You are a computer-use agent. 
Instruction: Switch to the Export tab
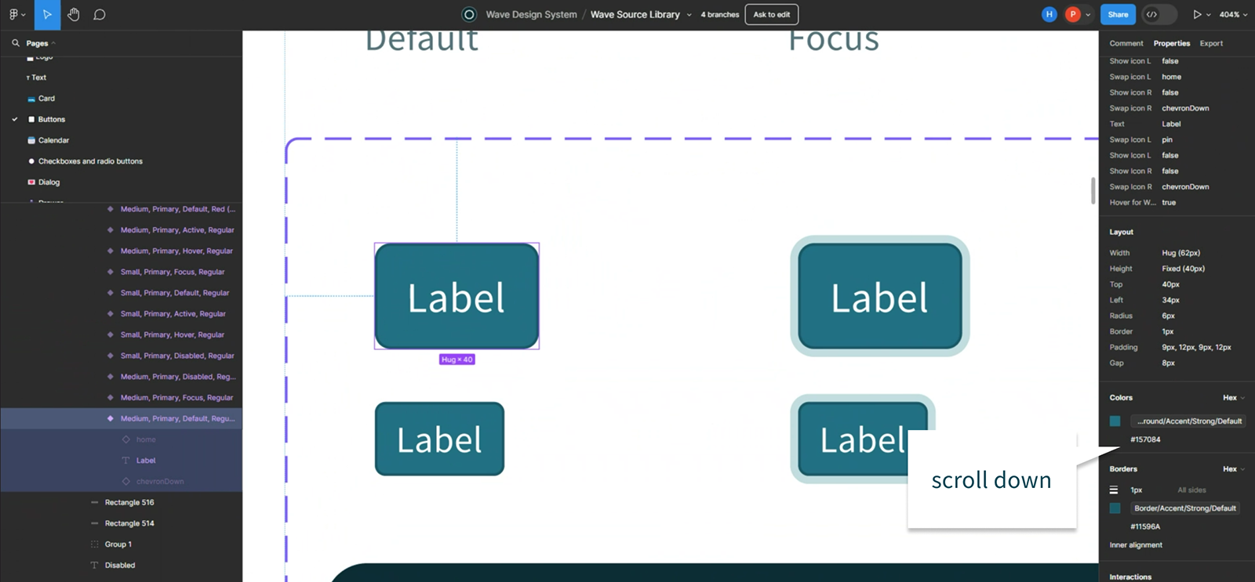click(x=1211, y=43)
